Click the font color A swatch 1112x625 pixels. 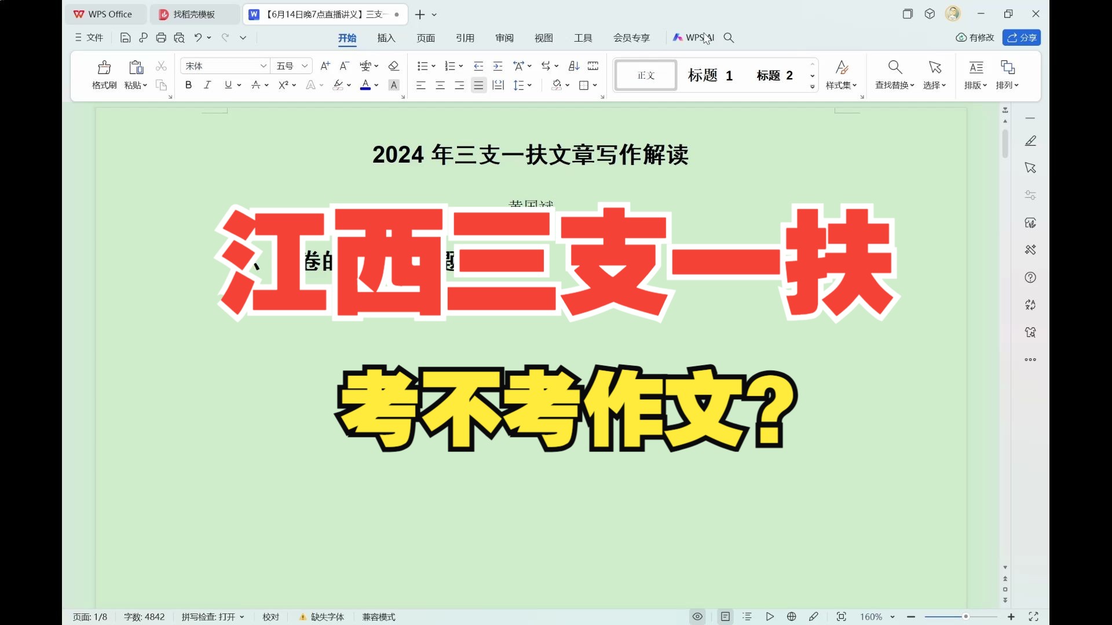click(365, 85)
